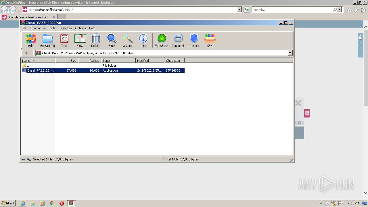Select the Cheat_PASS123 application file

tap(103, 70)
